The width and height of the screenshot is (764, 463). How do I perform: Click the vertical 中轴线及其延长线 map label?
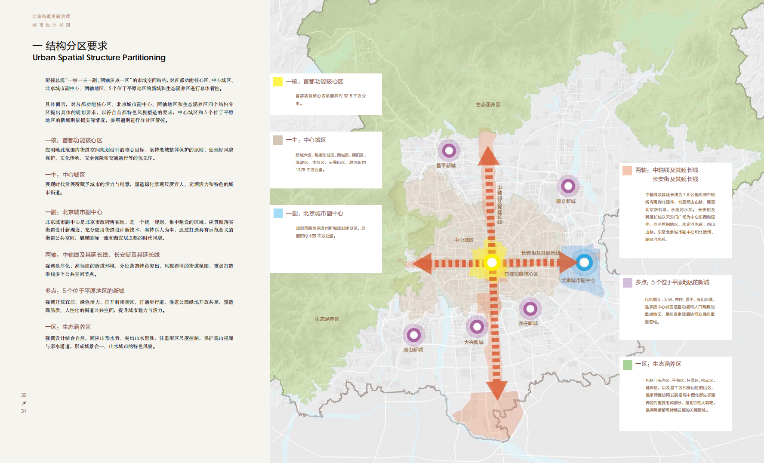499,205
